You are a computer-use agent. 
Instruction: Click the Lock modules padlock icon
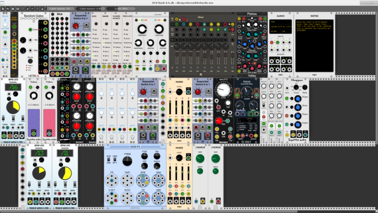pyautogui.click(x=42, y=8)
